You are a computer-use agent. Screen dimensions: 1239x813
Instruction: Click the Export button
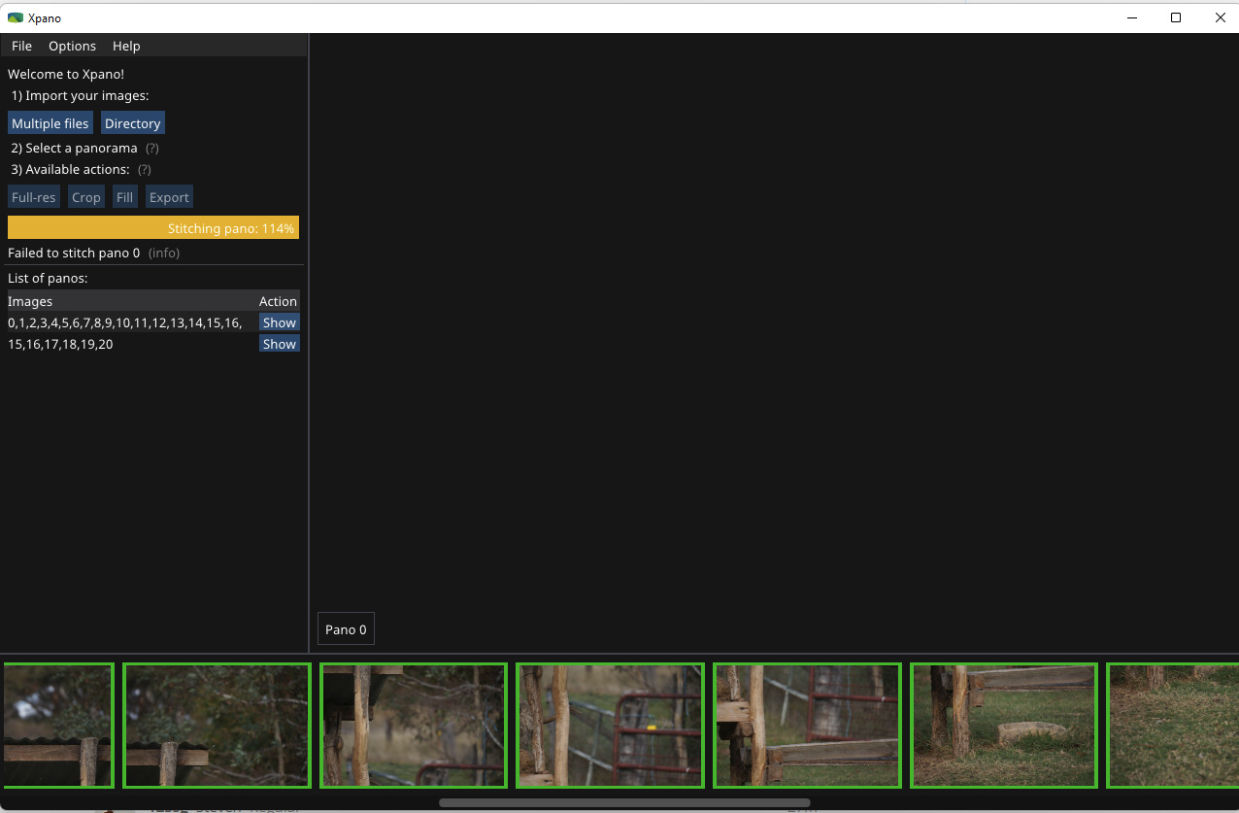(x=169, y=197)
